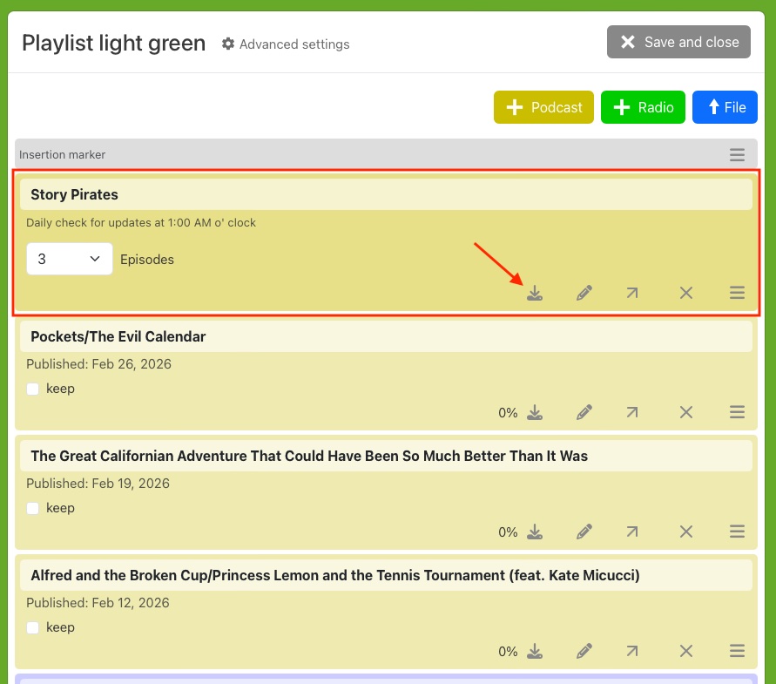Open the episodes count dropdown
This screenshot has height=684, width=776.
point(70,259)
